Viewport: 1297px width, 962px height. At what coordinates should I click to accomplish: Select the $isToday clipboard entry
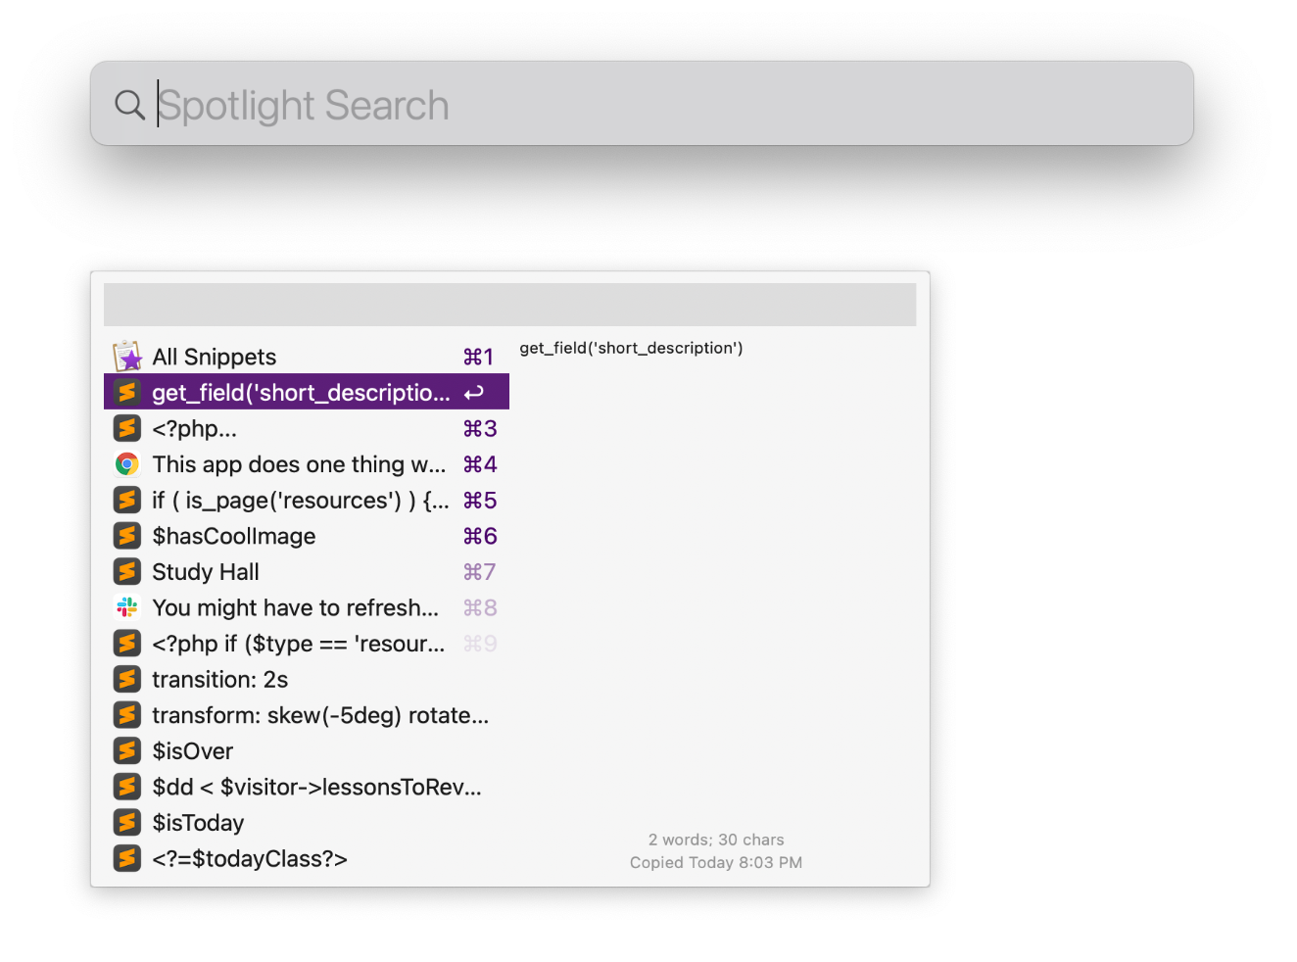click(307, 822)
